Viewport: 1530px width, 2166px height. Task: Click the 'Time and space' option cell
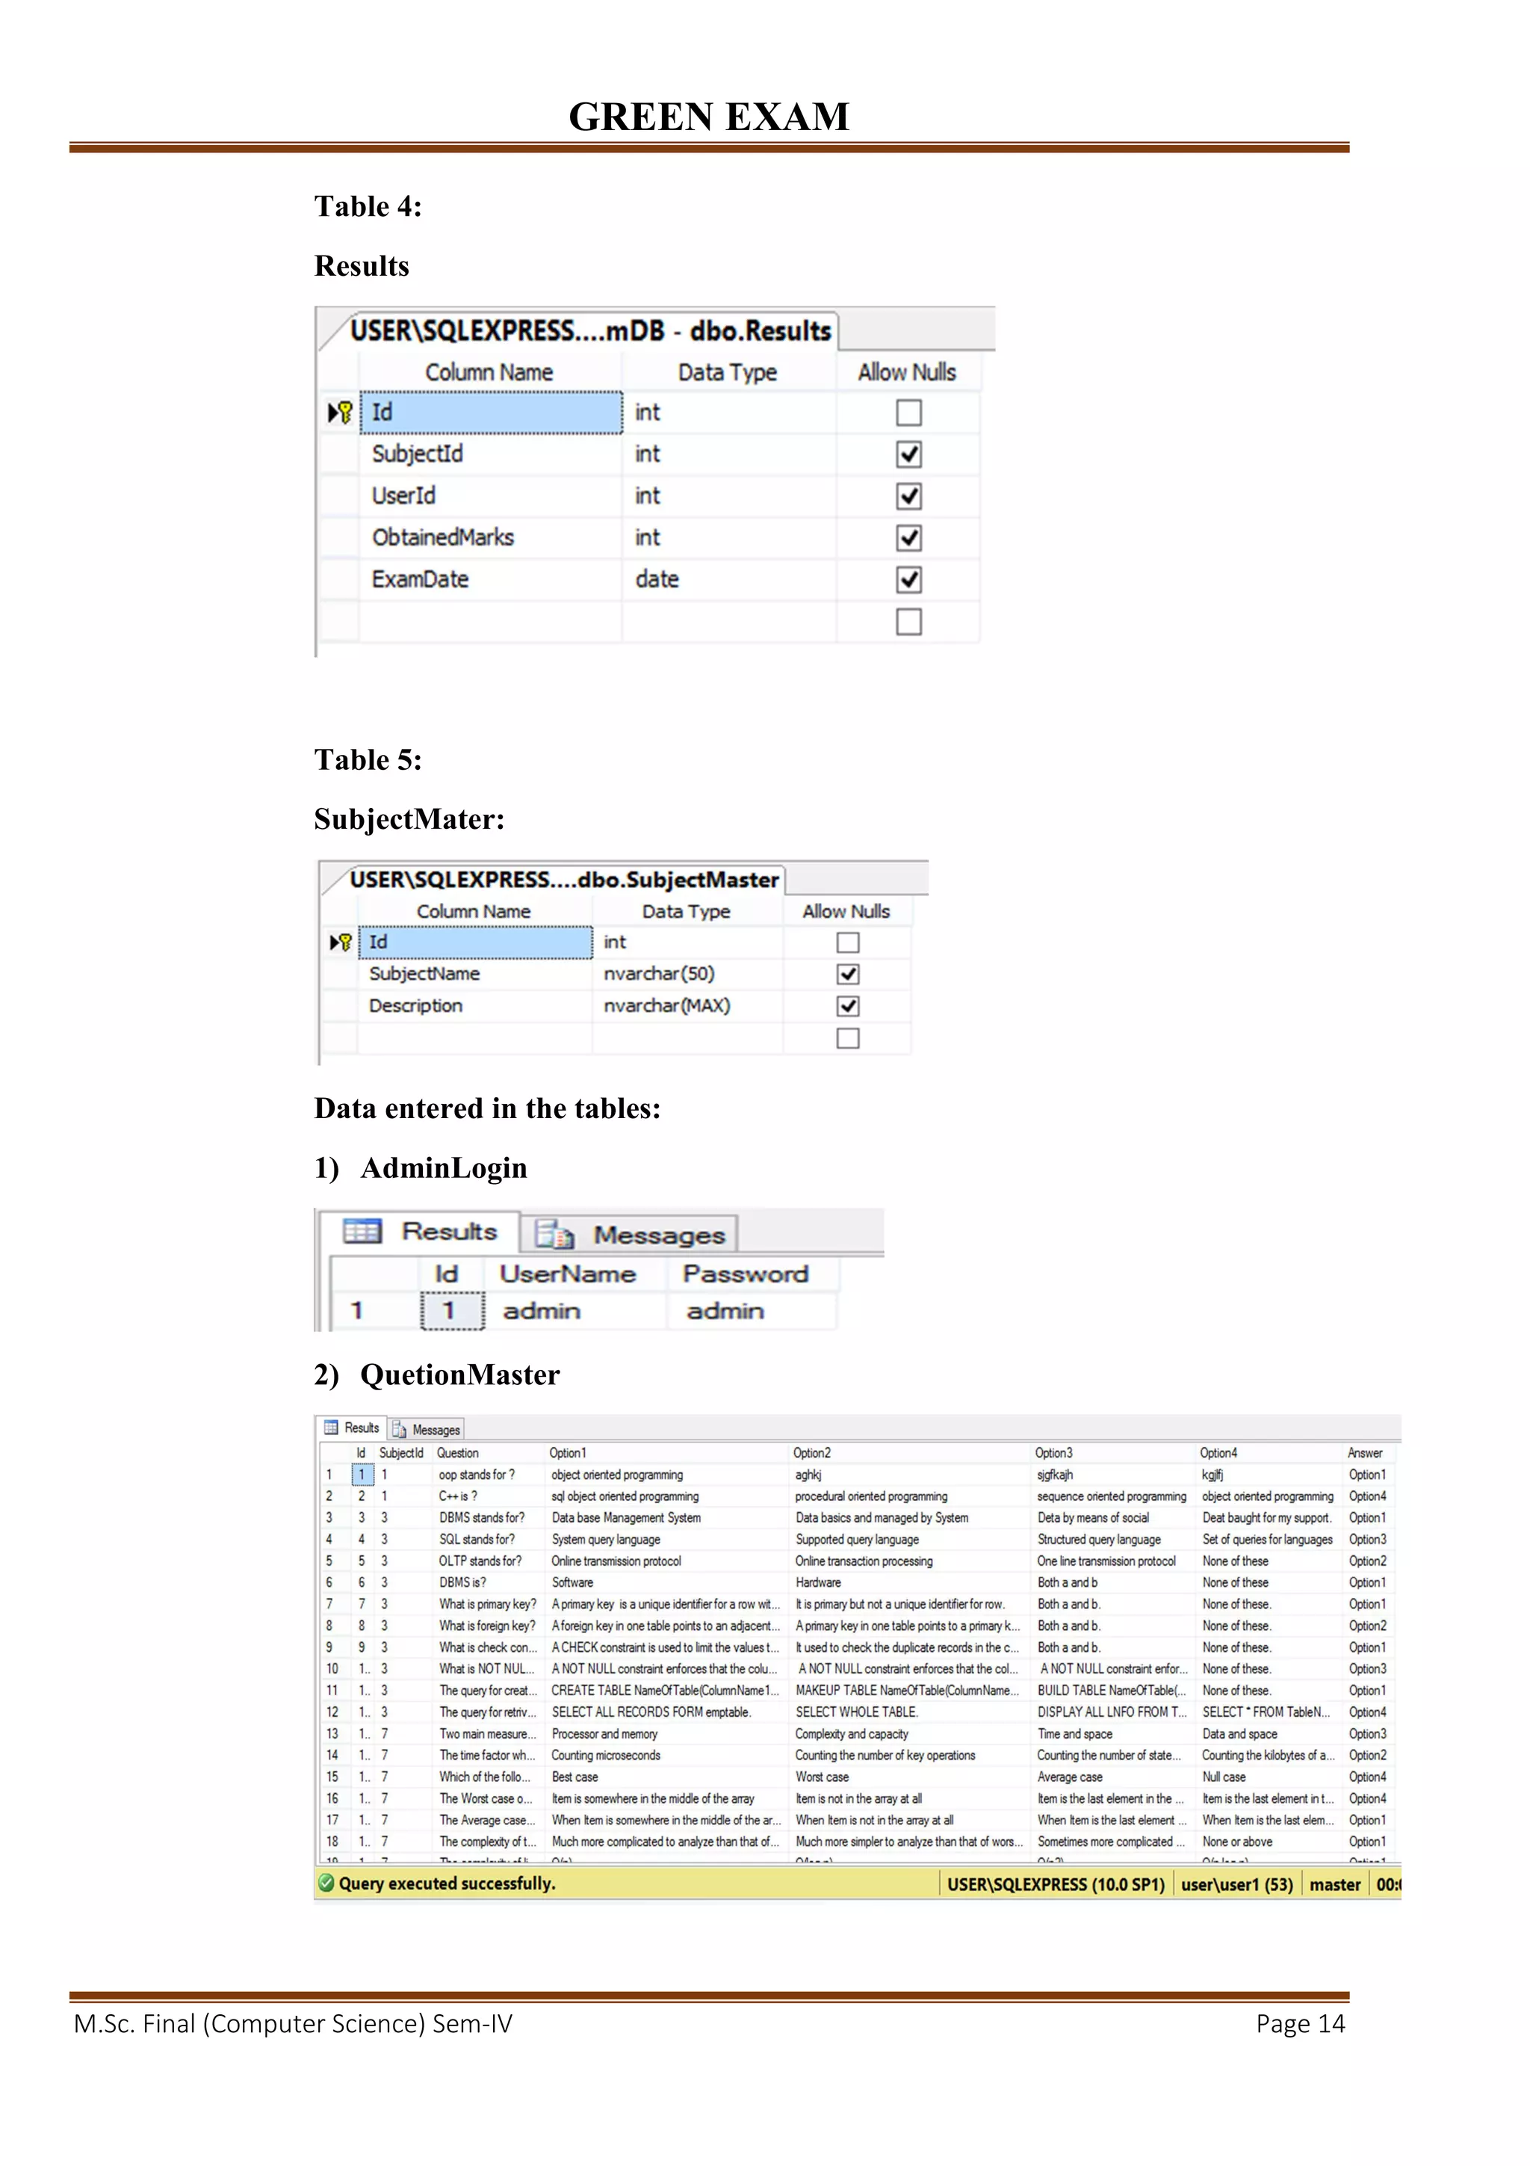click(x=1113, y=1734)
